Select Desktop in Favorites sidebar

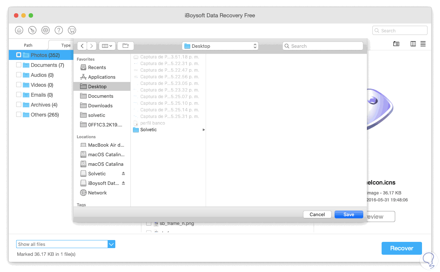(x=102, y=86)
